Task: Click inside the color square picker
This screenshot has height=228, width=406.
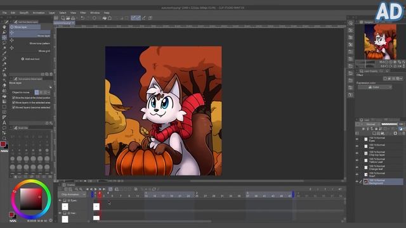Action: point(31,199)
